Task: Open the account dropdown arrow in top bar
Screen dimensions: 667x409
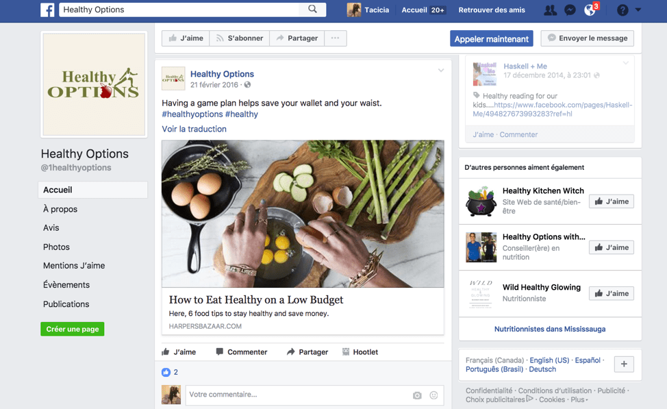Action: tap(638, 10)
